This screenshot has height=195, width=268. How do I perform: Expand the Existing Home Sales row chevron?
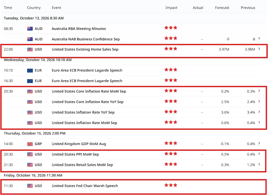point(259,49)
